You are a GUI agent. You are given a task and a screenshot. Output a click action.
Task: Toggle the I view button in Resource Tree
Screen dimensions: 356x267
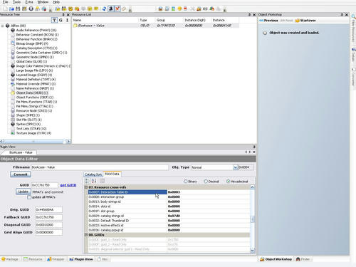[x=67, y=20]
